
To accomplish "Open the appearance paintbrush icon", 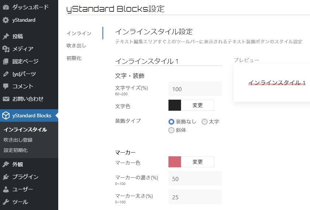I will coord(6,164).
